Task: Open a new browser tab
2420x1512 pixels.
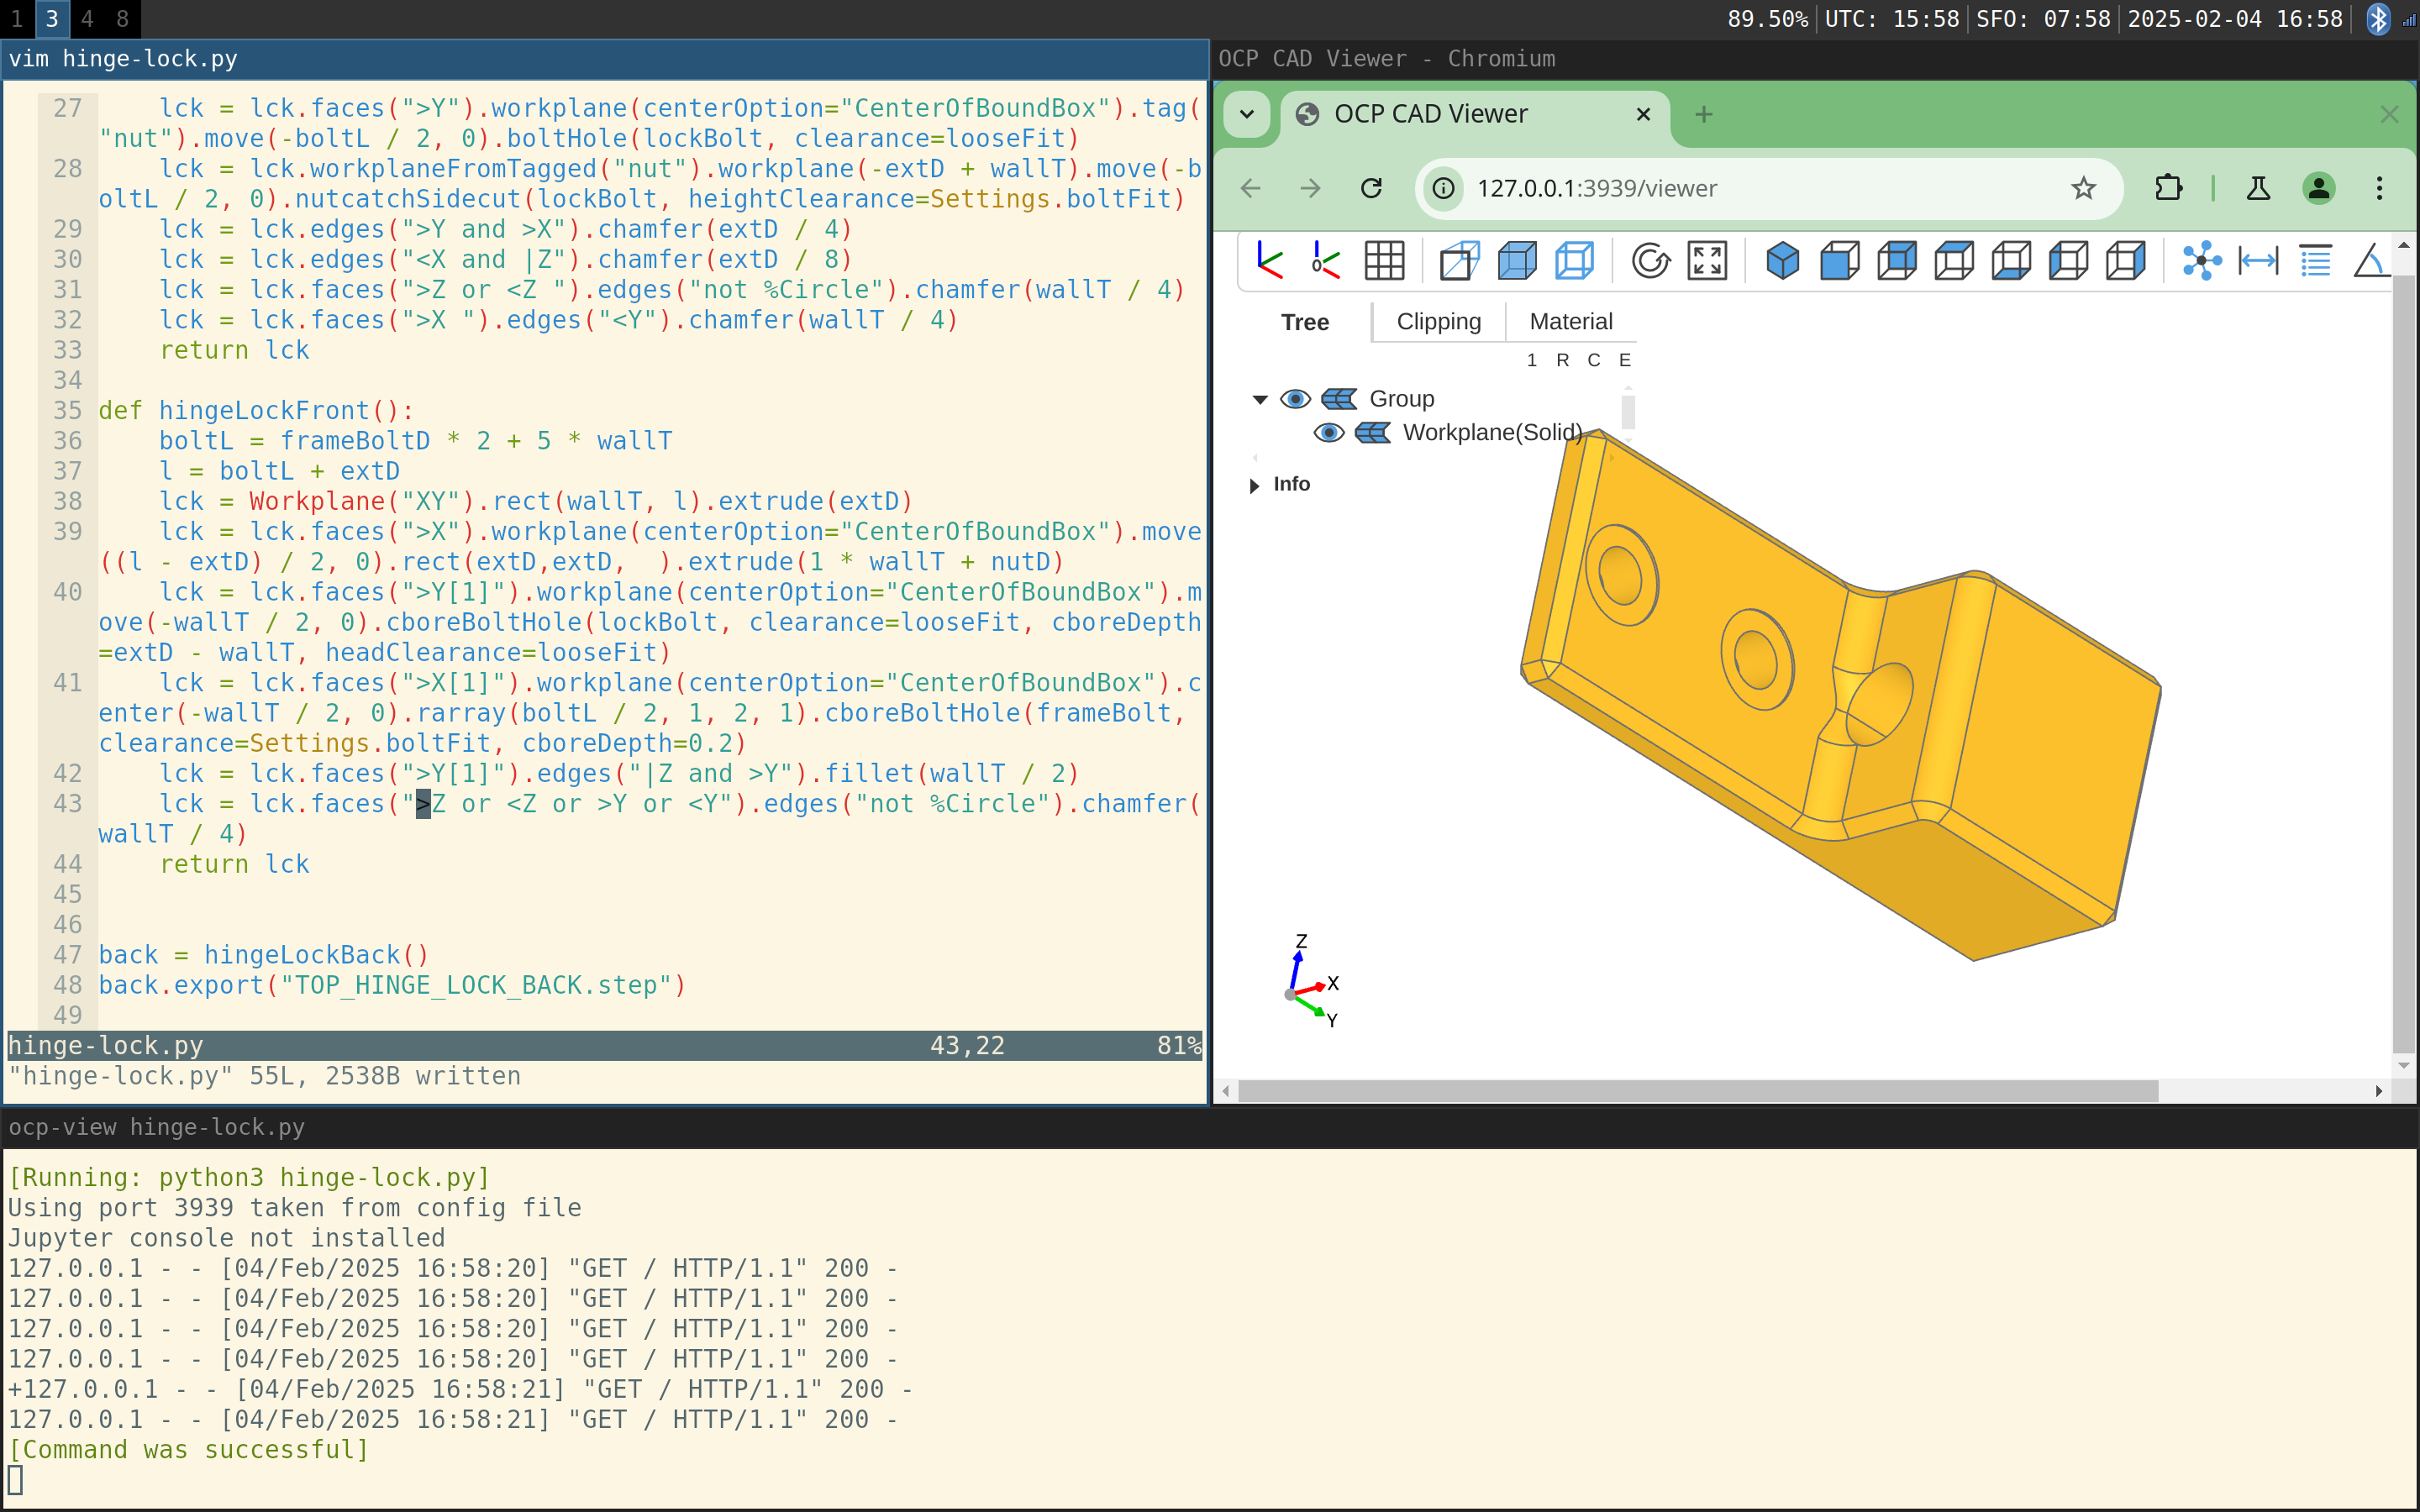Action: tap(1704, 114)
